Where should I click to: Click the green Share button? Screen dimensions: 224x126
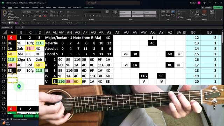pyautogui.click(x=218, y=7)
